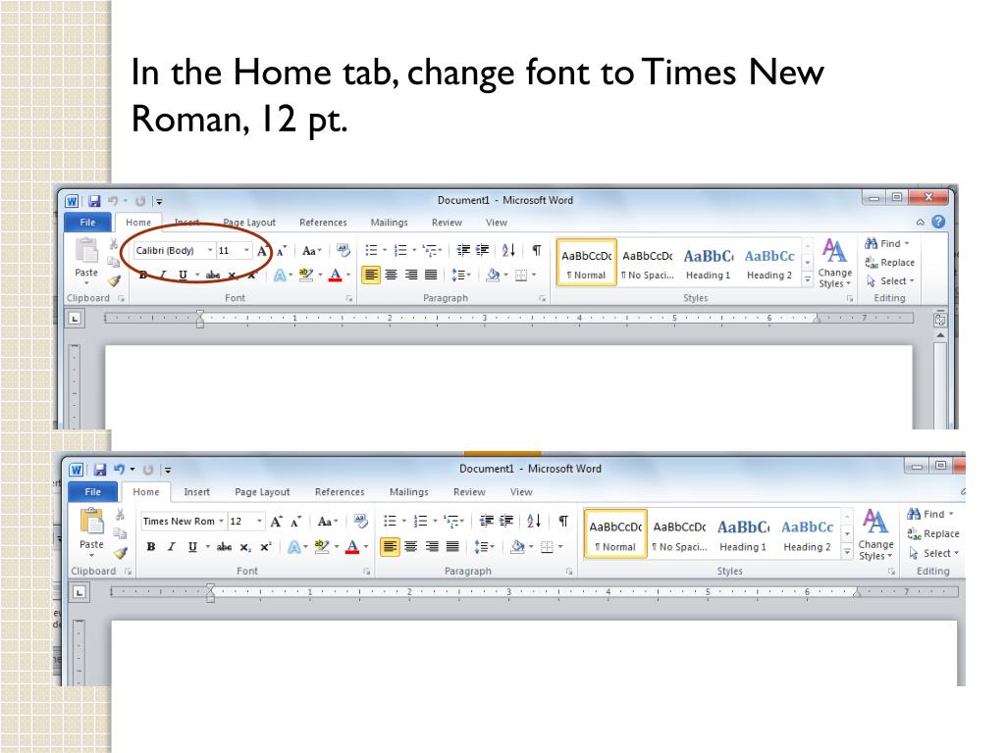Toggle Underline in Times New Roman window

[x=192, y=547]
